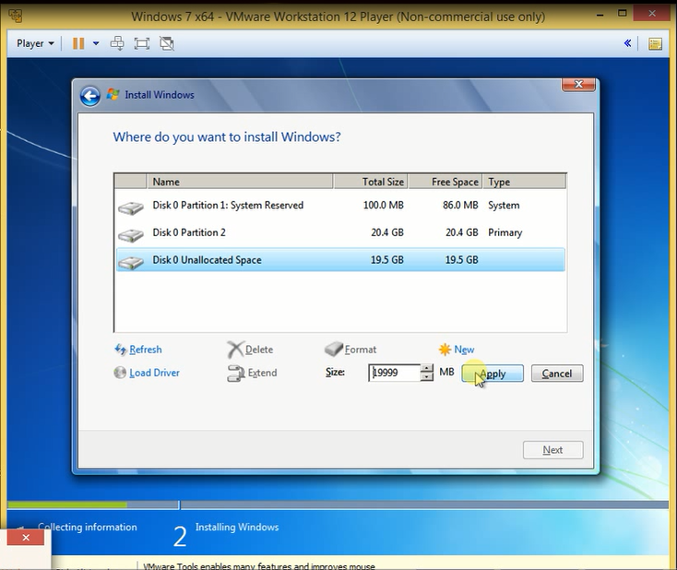Expand the power options dropdown arrow

pos(96,43)
